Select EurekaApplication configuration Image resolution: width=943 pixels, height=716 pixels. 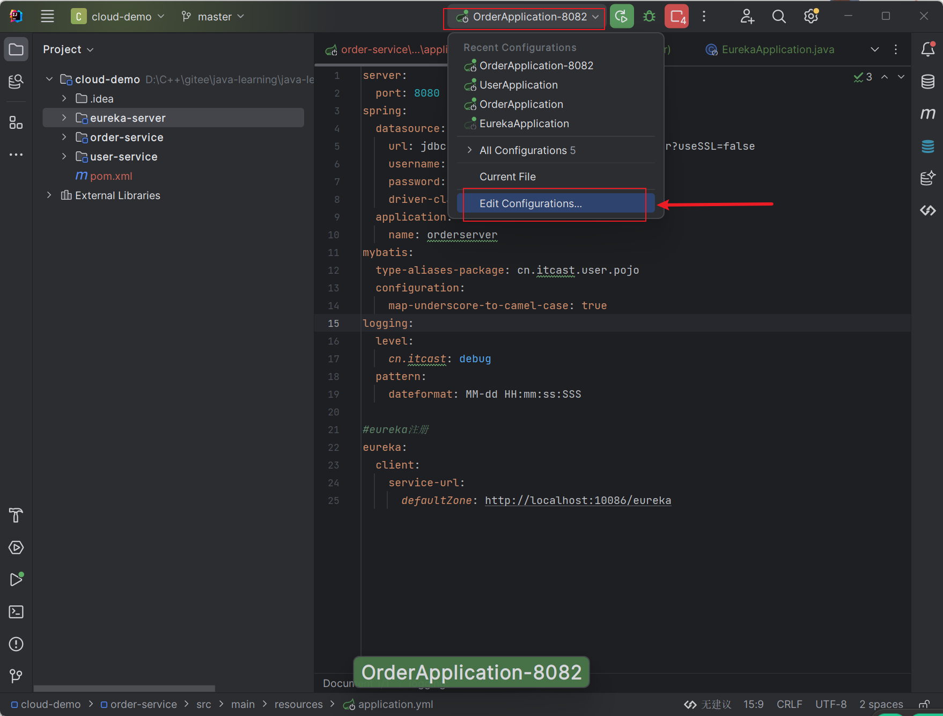click(556, 123)
